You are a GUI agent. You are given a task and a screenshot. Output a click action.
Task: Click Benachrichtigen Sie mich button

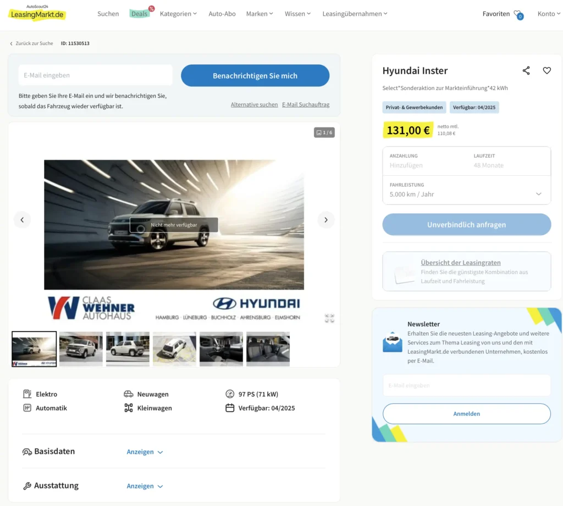(x=255, y=75)
